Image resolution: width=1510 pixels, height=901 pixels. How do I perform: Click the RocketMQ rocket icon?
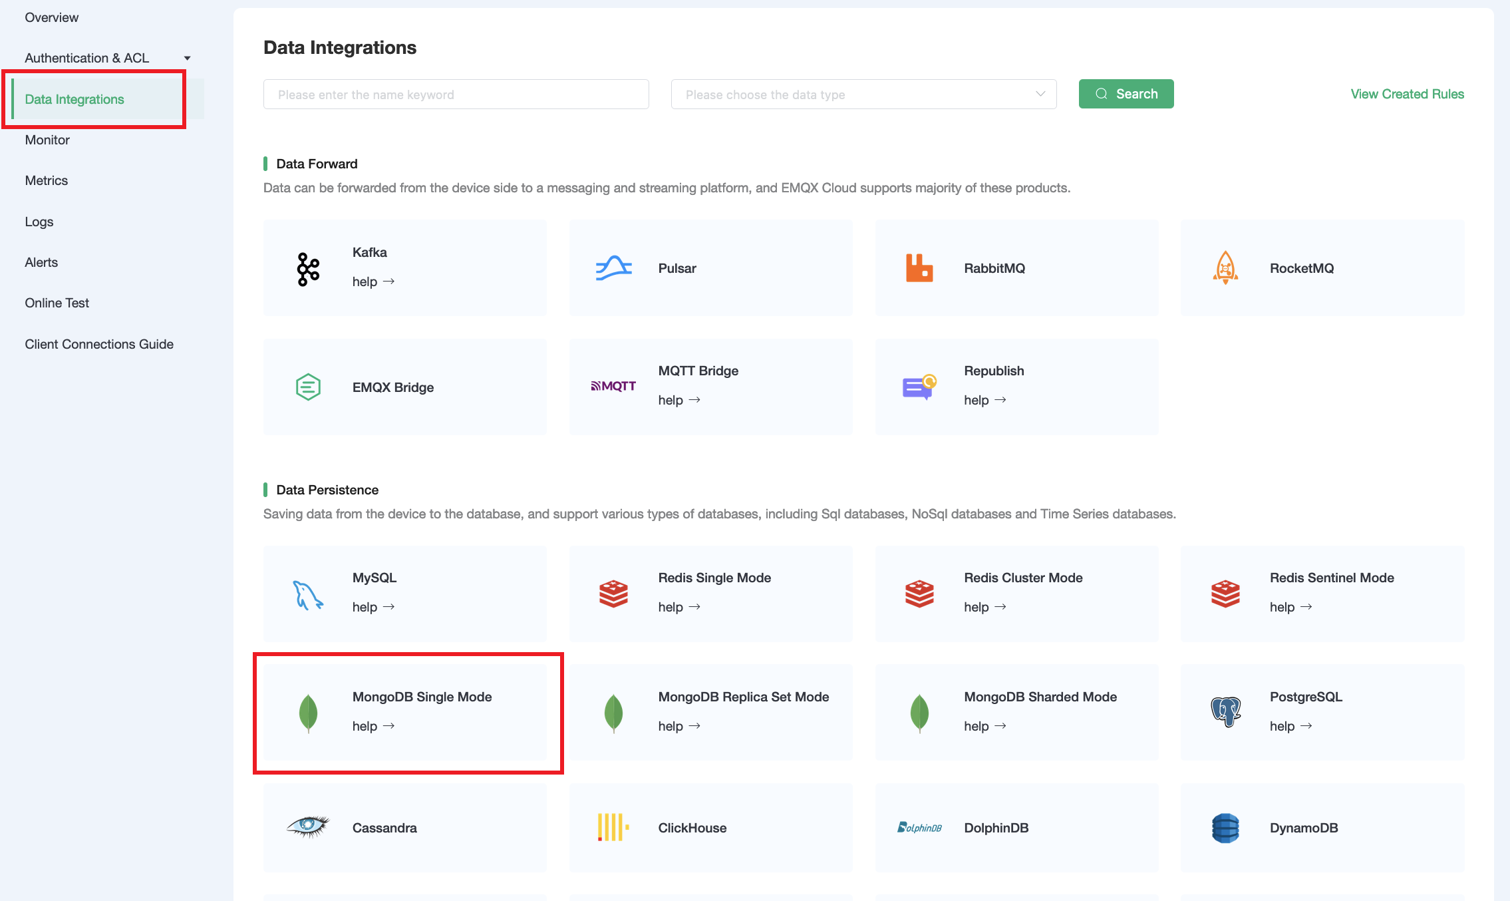point(1225,268)
